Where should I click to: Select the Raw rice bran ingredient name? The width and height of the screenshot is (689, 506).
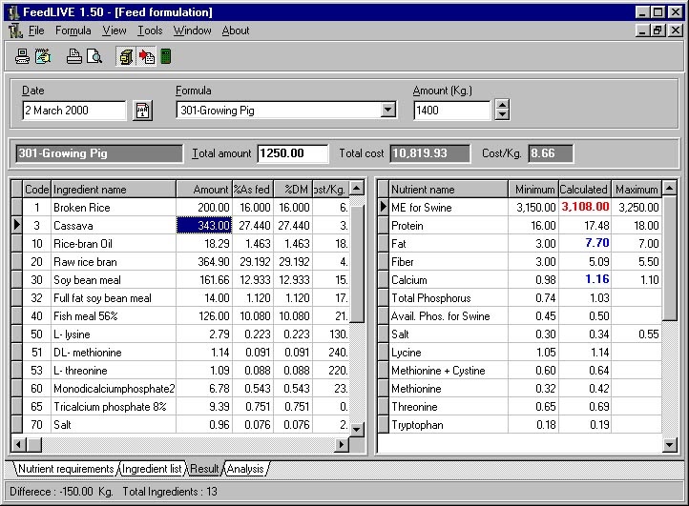[85, 262]
